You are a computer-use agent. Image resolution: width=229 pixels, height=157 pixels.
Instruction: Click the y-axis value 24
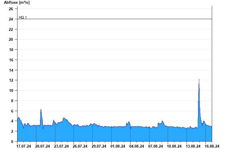pyautogui.click(x=11, y=19)
